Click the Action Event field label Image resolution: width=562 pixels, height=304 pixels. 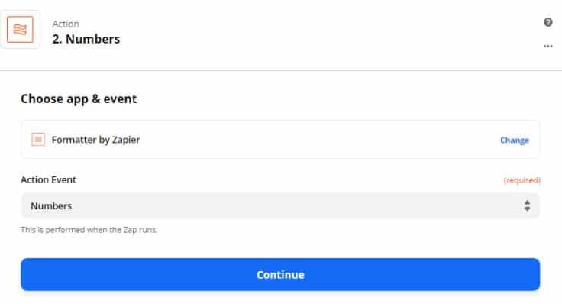48,180
